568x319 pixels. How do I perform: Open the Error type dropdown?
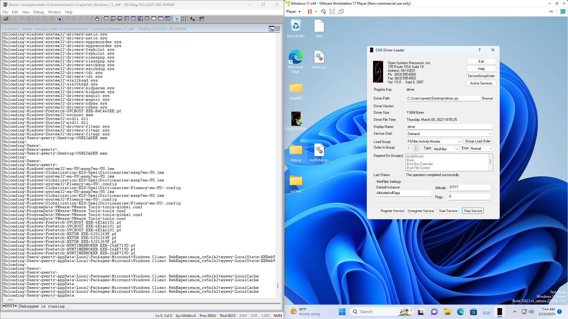[x=490, y=149]
